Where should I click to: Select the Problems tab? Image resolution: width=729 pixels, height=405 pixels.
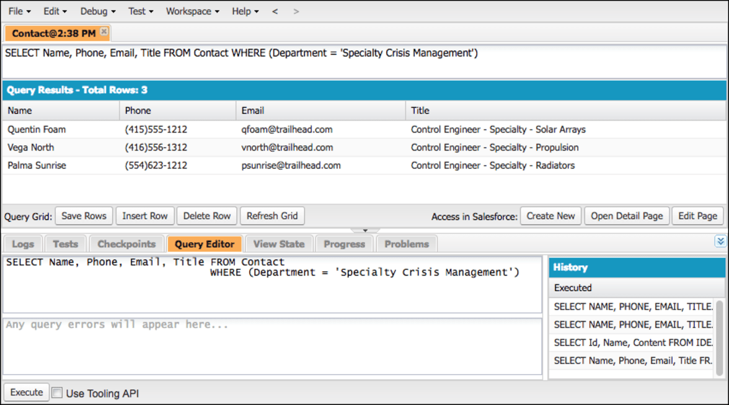click(407, 244)
